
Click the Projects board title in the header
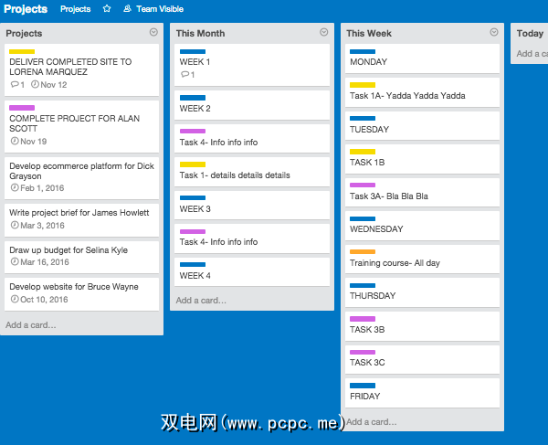click(26, 9)
